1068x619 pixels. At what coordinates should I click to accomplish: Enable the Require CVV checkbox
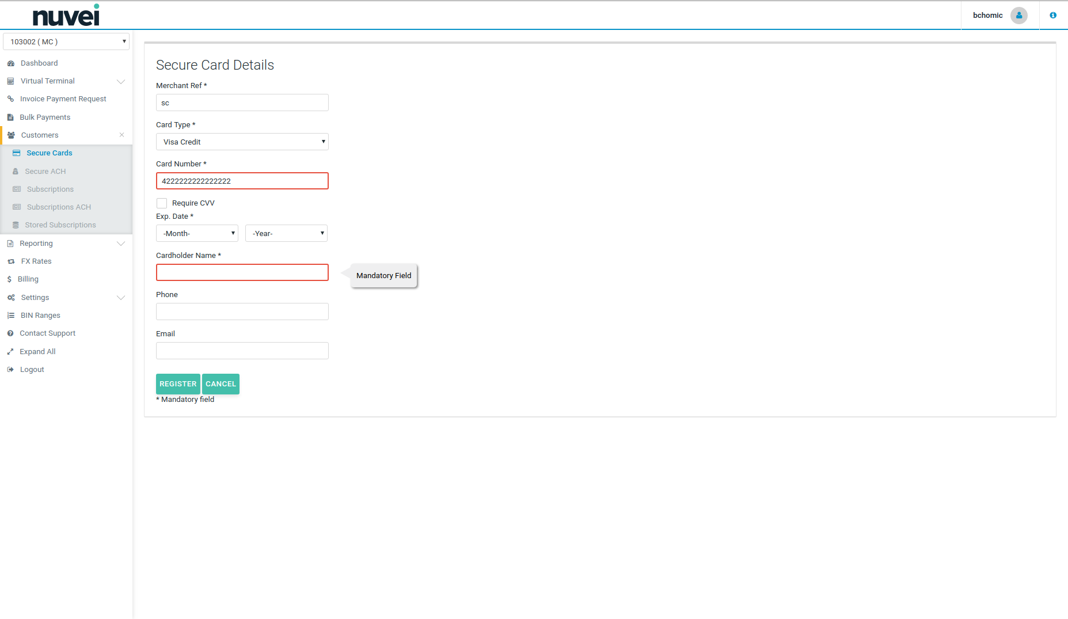pyautogui.click(x=162, y=203)
